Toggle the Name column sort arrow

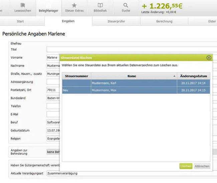[174, 76]
